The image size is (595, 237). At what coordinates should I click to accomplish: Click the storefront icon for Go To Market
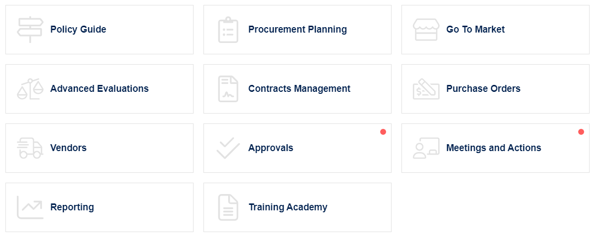click(426, 30)
